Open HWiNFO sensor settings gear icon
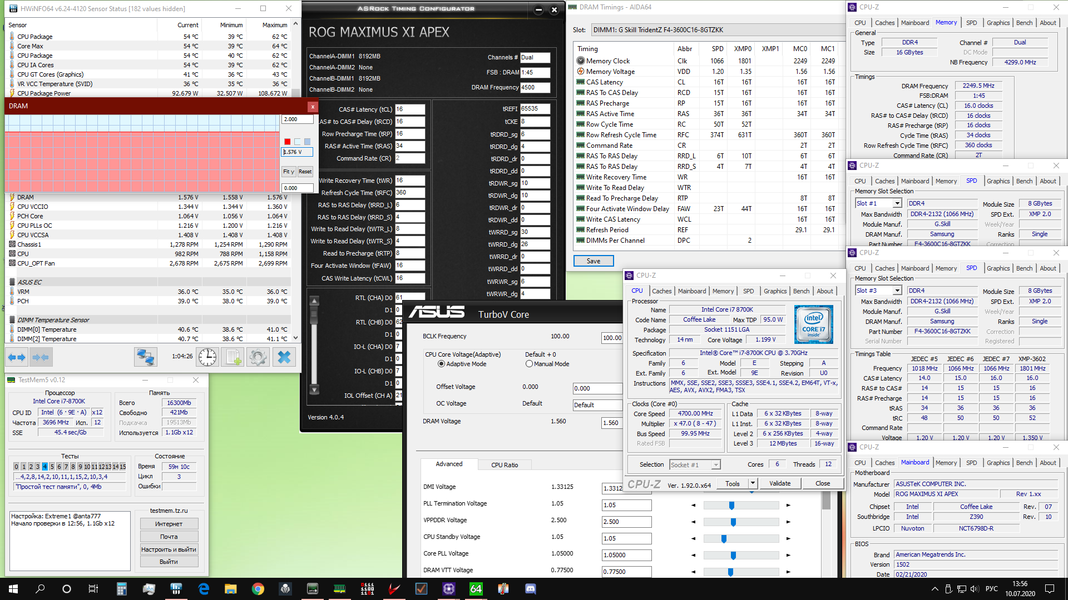Image resolution: width=1068 pixels, height=600 pixels. pyautogui.click(x=258, y=357)
